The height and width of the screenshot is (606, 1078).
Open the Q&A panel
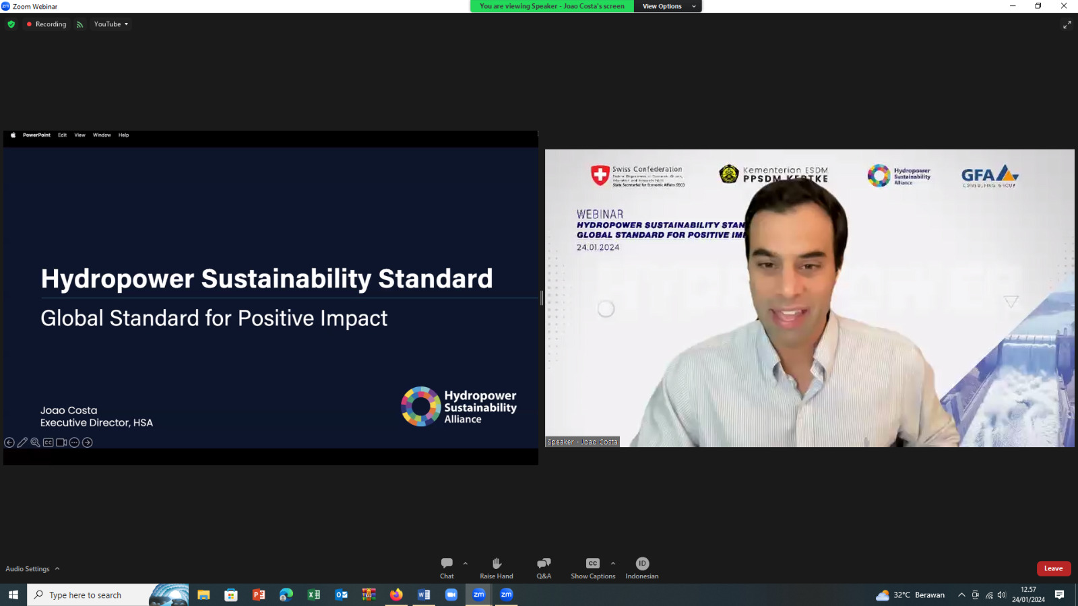click(x=544, y=568)
